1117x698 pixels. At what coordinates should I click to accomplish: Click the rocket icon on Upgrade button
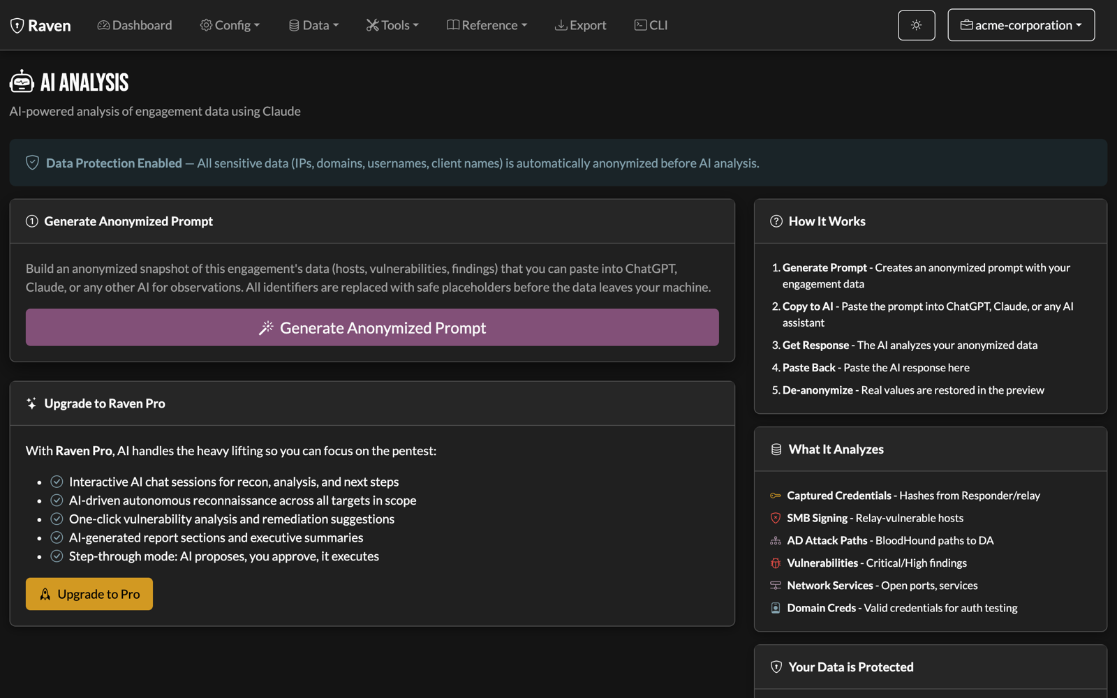tap(45, 594)
